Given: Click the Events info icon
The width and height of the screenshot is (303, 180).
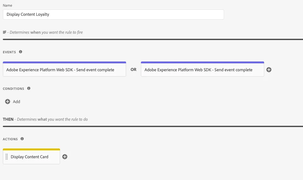Looking at the screenshot, I should pos(21,52).
